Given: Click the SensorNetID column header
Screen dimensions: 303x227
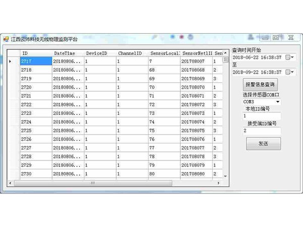Looking at the screenshot, I should (x=196, y=52).
